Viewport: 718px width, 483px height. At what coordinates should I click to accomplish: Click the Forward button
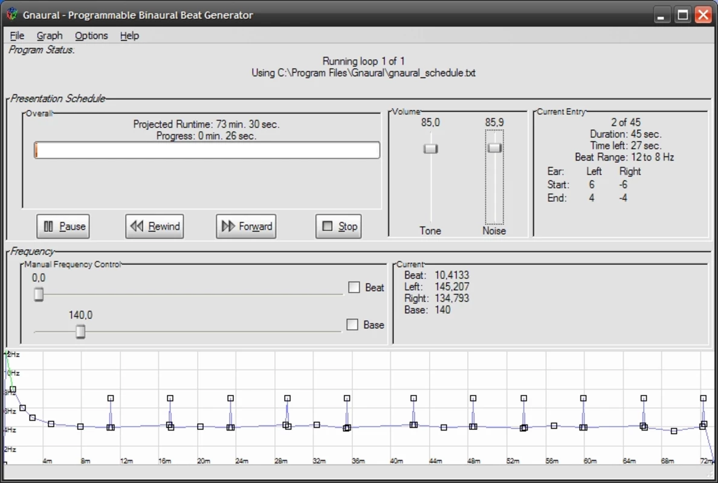point(246,226)
